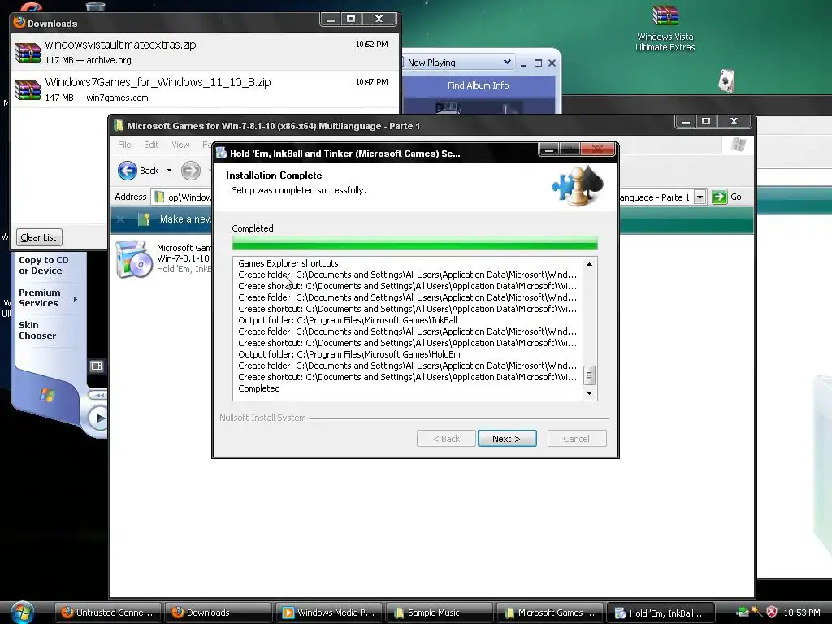Open the File menu in Explorer

(x=124, y=145)
